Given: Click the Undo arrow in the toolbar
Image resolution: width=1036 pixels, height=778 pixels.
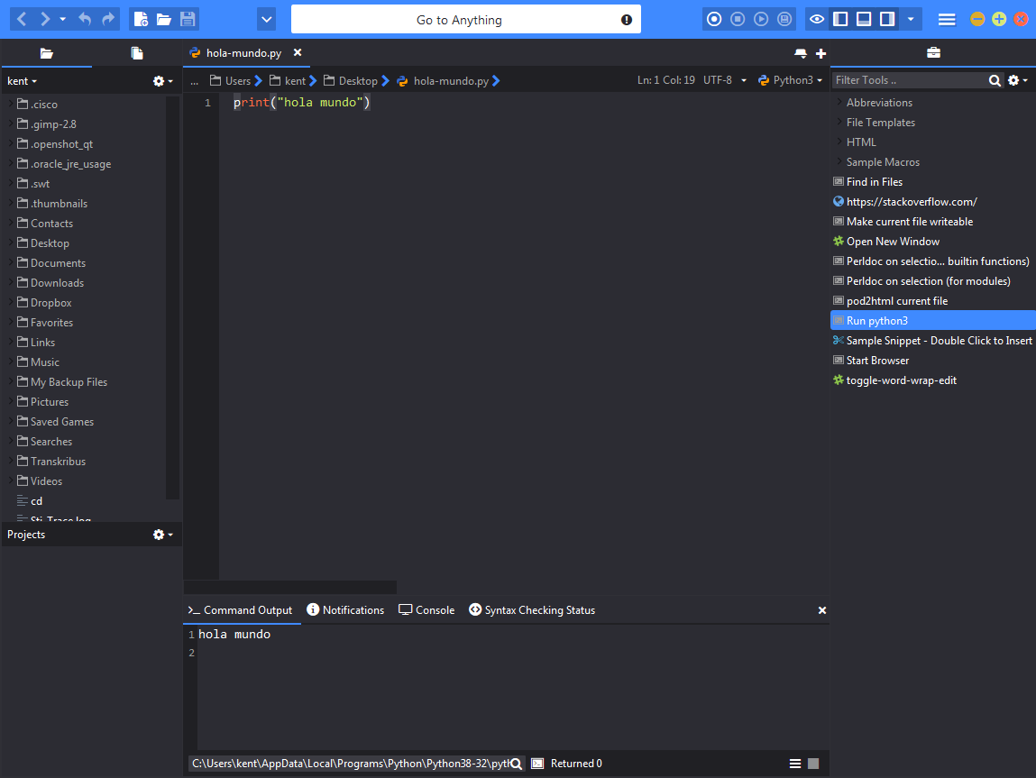Looking at the screenshot, I should click(85, 19).
